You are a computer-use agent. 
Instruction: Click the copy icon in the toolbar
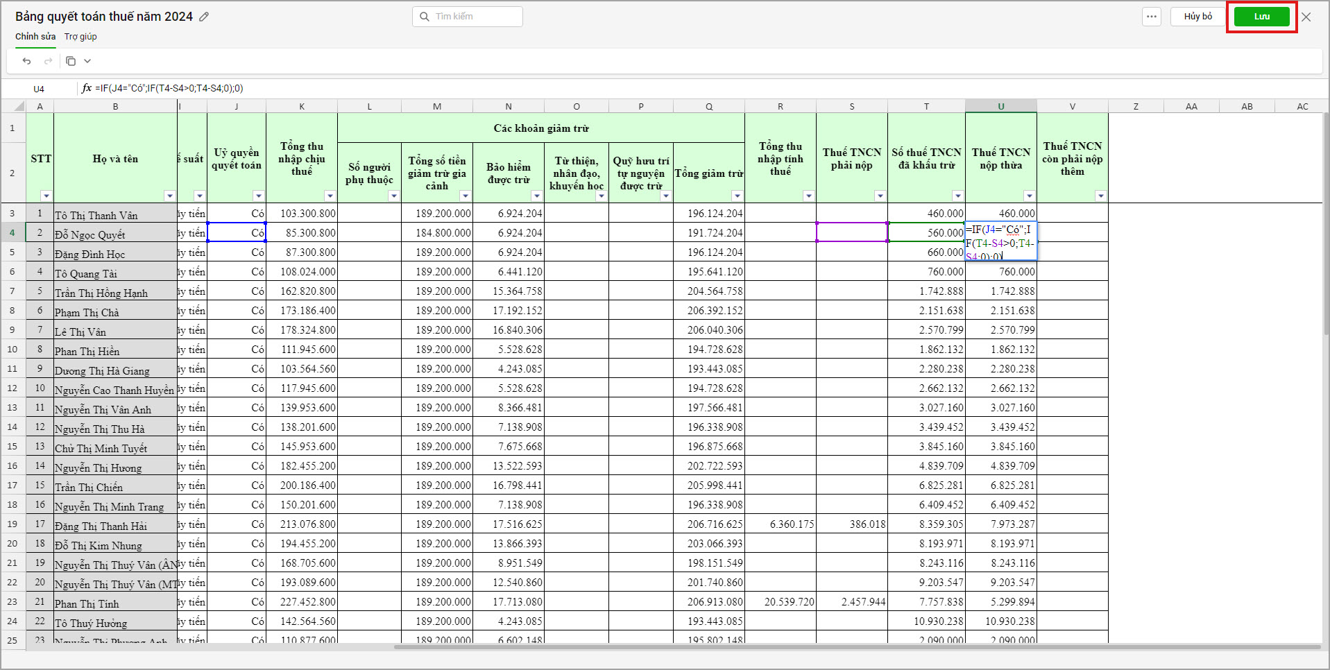point(71,61)
